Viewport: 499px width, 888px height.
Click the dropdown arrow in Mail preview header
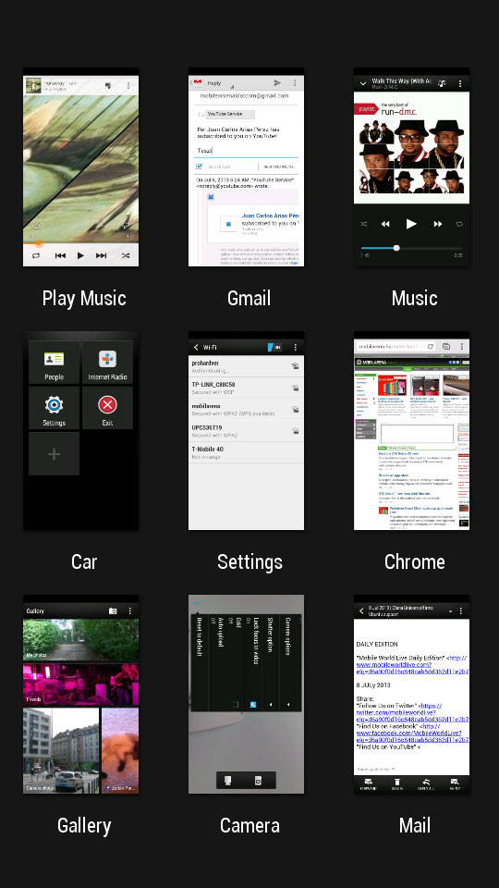coord(451,611)
